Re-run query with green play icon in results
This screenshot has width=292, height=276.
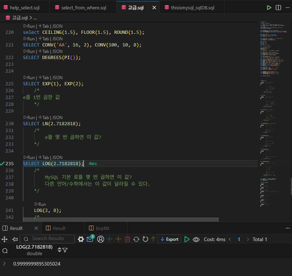pyautogui.click(x=187, y=239)
